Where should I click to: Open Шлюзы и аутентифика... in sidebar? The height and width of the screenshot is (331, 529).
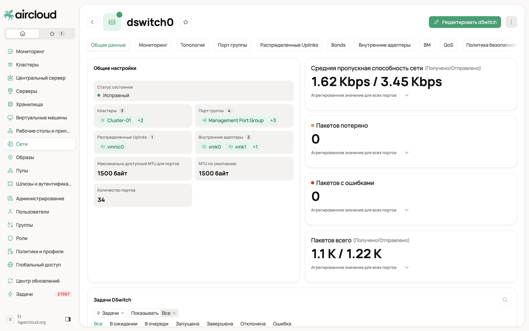[40, 184]
